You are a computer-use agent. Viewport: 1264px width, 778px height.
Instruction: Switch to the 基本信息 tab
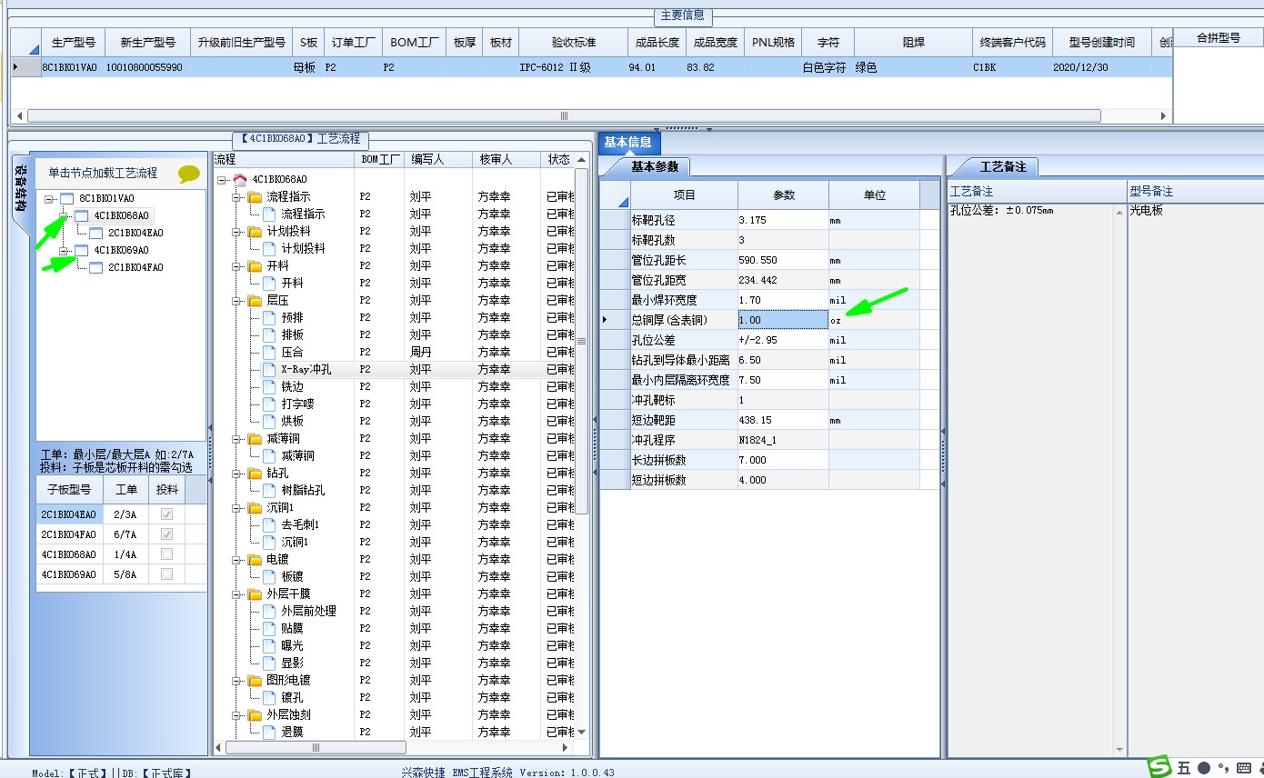click(x=628, y=143)
